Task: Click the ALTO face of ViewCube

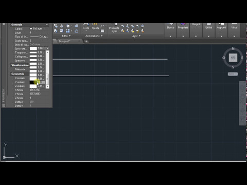Action: pyautogui.click(x=233, y=58)
